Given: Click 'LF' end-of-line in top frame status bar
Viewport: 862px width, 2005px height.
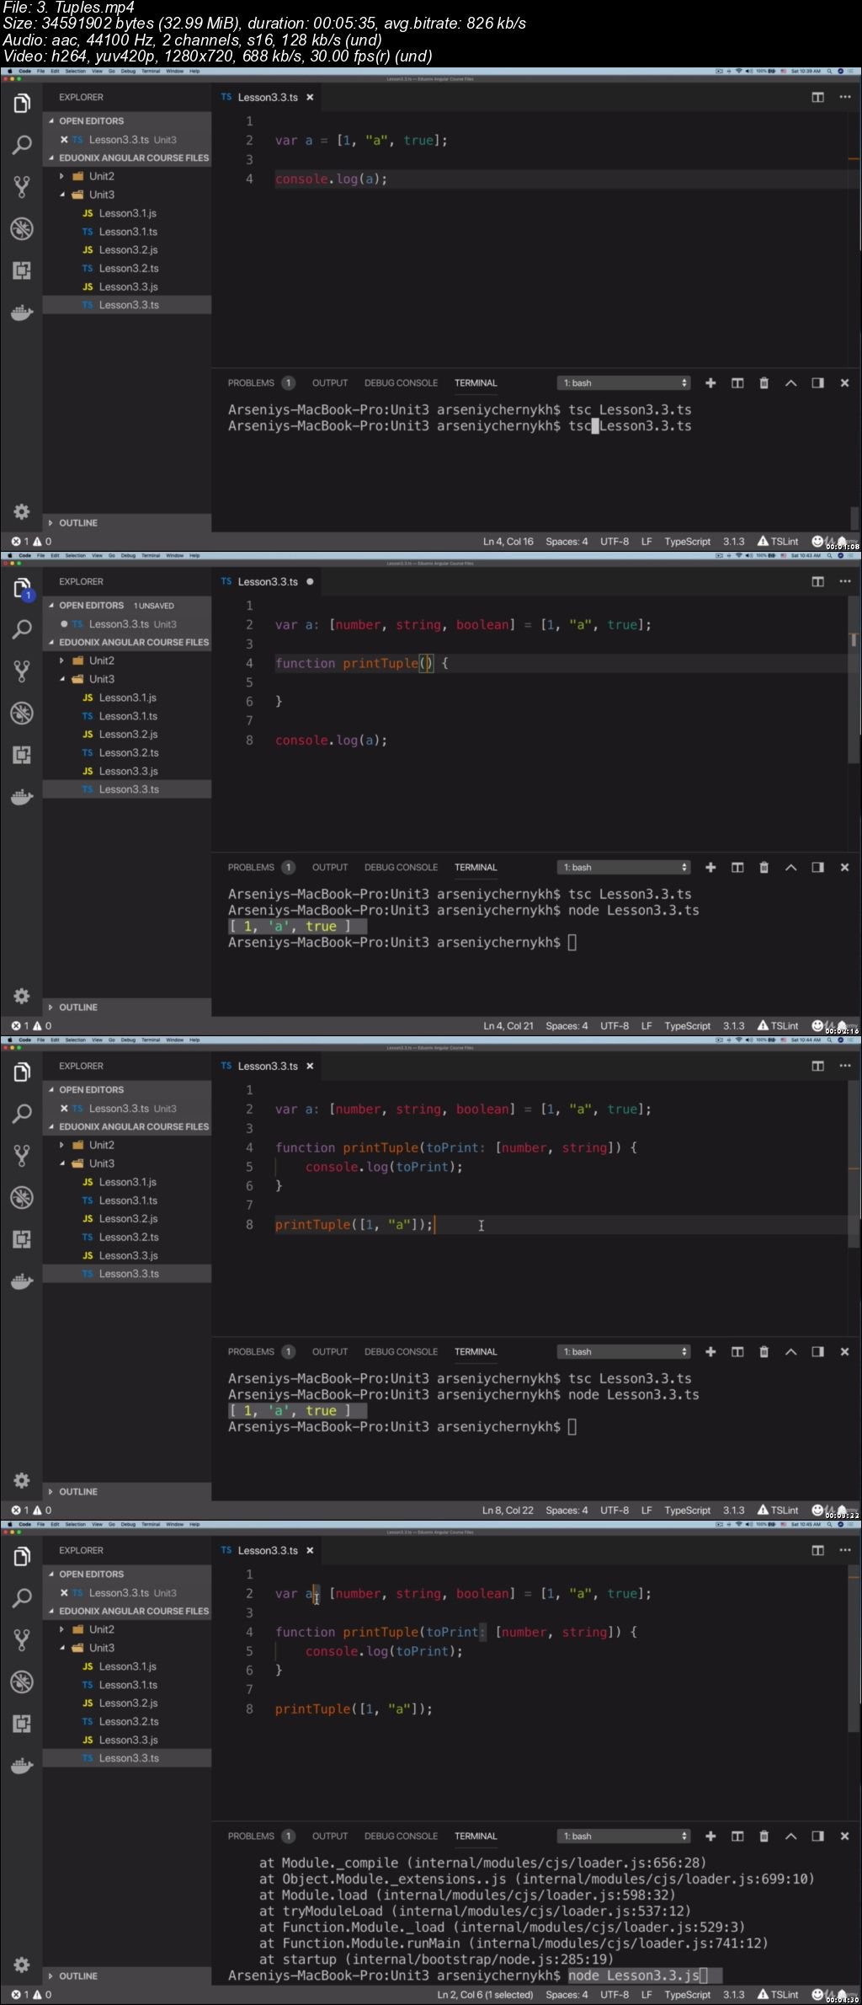Looking at the screenshot, I should [646, 542].
